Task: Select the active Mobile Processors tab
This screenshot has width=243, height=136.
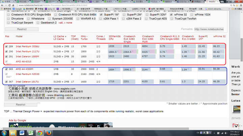Action: click(212, 2)
